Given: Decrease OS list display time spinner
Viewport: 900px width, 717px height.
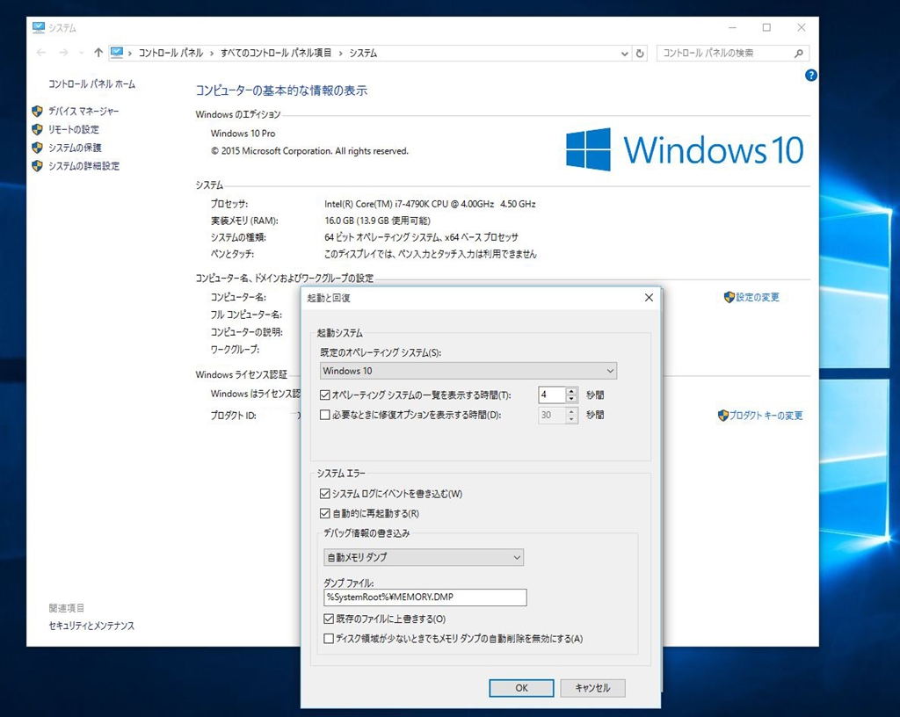Looking at the screenshot, I should [x=571, y=399].
